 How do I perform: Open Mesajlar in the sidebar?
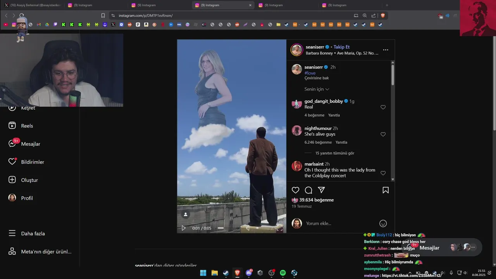(x=24, y=144)
